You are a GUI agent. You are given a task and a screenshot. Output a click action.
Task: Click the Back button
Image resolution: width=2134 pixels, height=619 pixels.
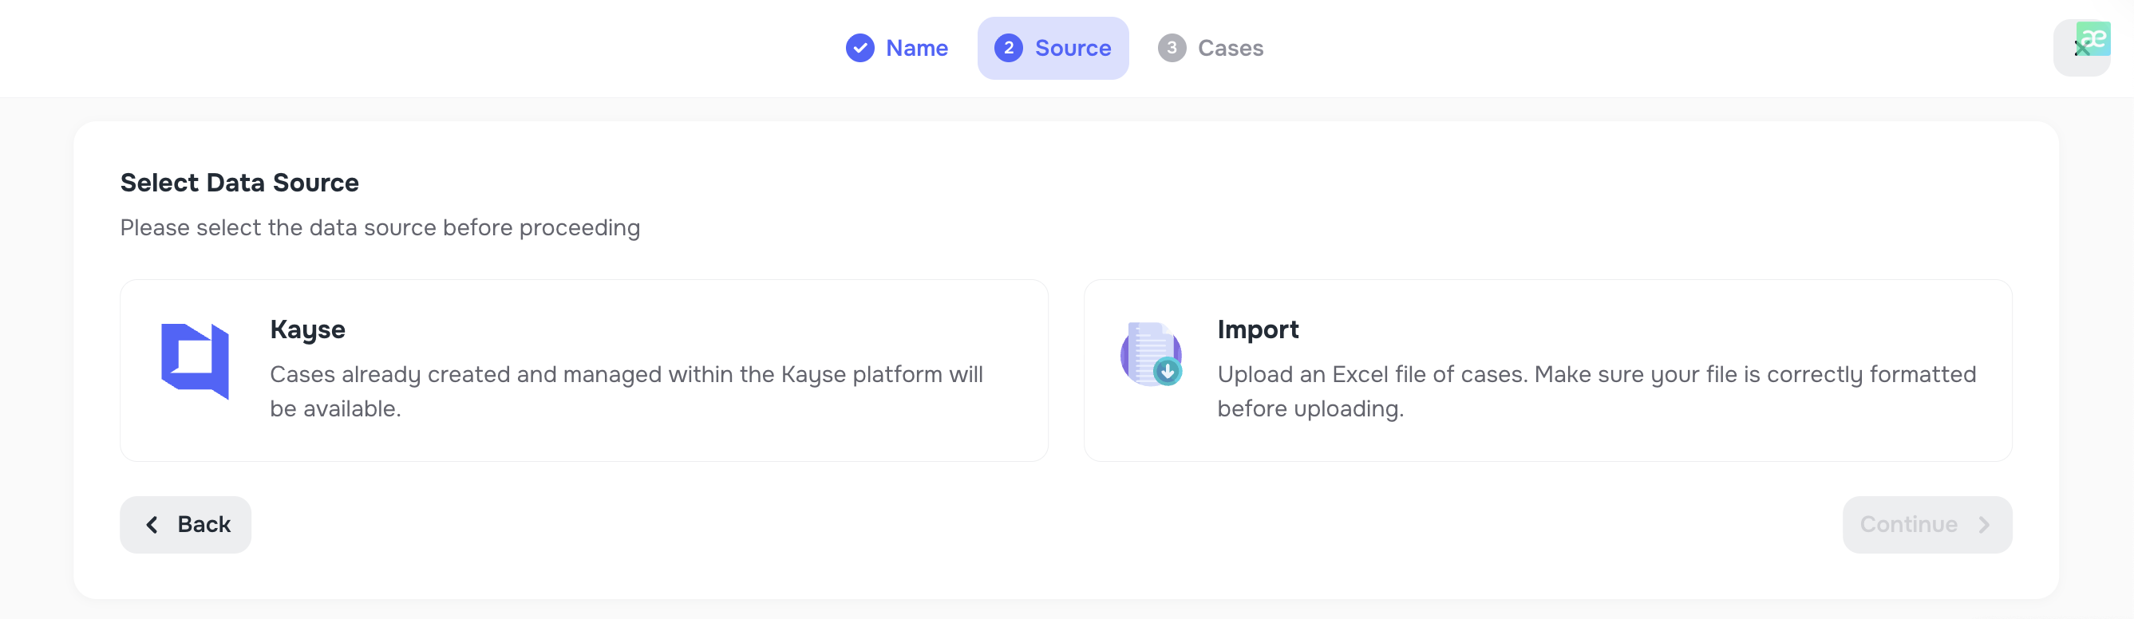186,525
